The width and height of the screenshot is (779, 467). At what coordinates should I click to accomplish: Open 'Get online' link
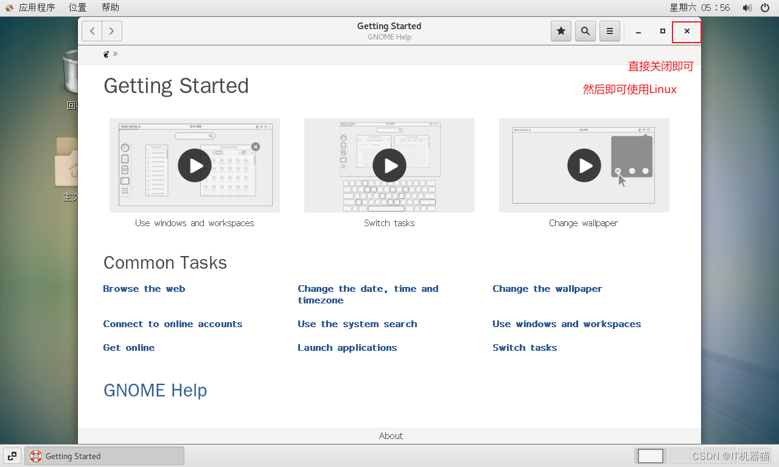[129, 348]
